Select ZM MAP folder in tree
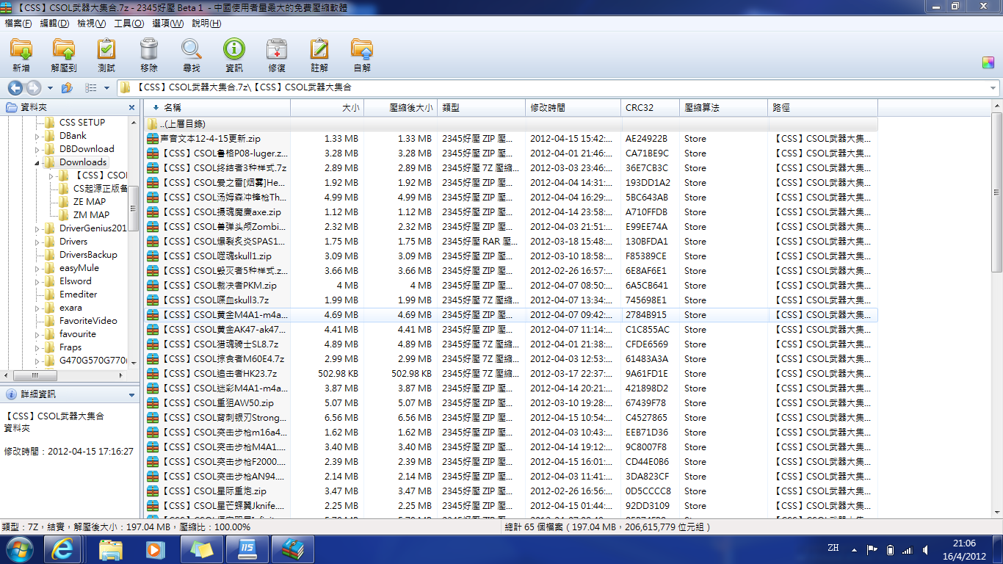 point(91,214)
